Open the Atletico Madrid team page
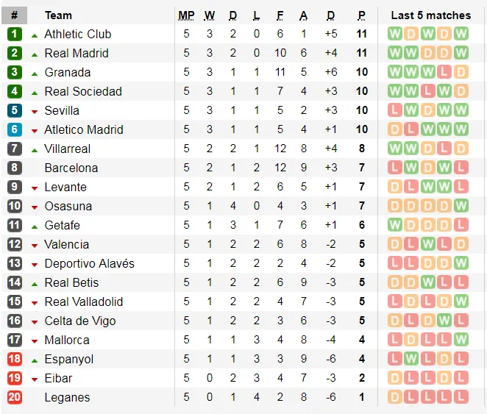Screen dimensions: 487x414 [x=84, y=129]
